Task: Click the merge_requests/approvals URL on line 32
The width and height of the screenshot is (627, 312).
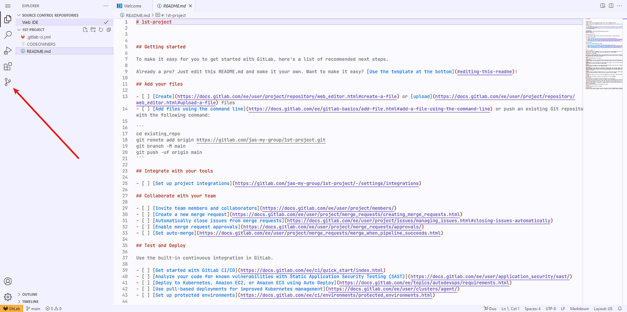Action: [x=332, y=227]
